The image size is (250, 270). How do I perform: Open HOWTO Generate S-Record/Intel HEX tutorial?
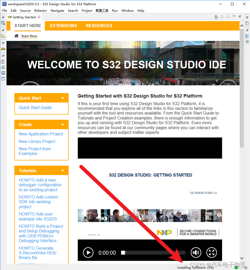coord(38,253)
